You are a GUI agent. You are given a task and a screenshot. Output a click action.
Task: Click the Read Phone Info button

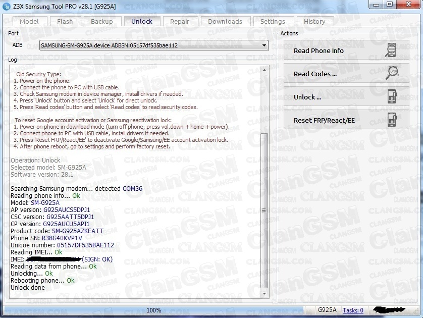coord(346,50)
